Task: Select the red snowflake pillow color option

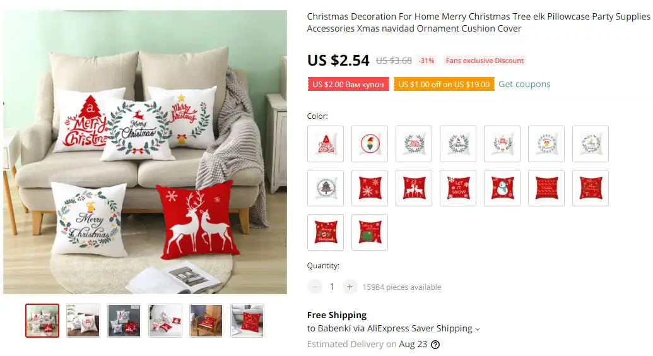Action: tap(370, 188)
